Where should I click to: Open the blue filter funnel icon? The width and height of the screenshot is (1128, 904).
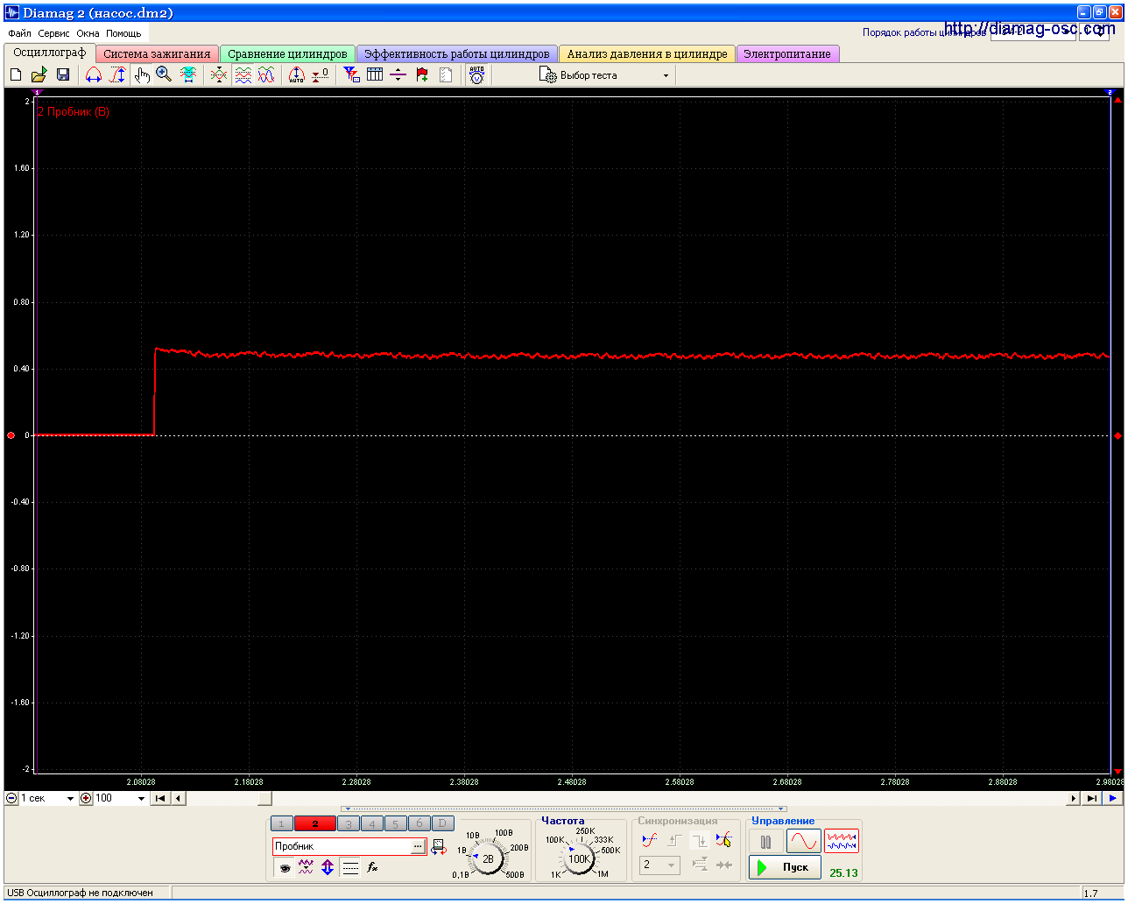point(351,75)
